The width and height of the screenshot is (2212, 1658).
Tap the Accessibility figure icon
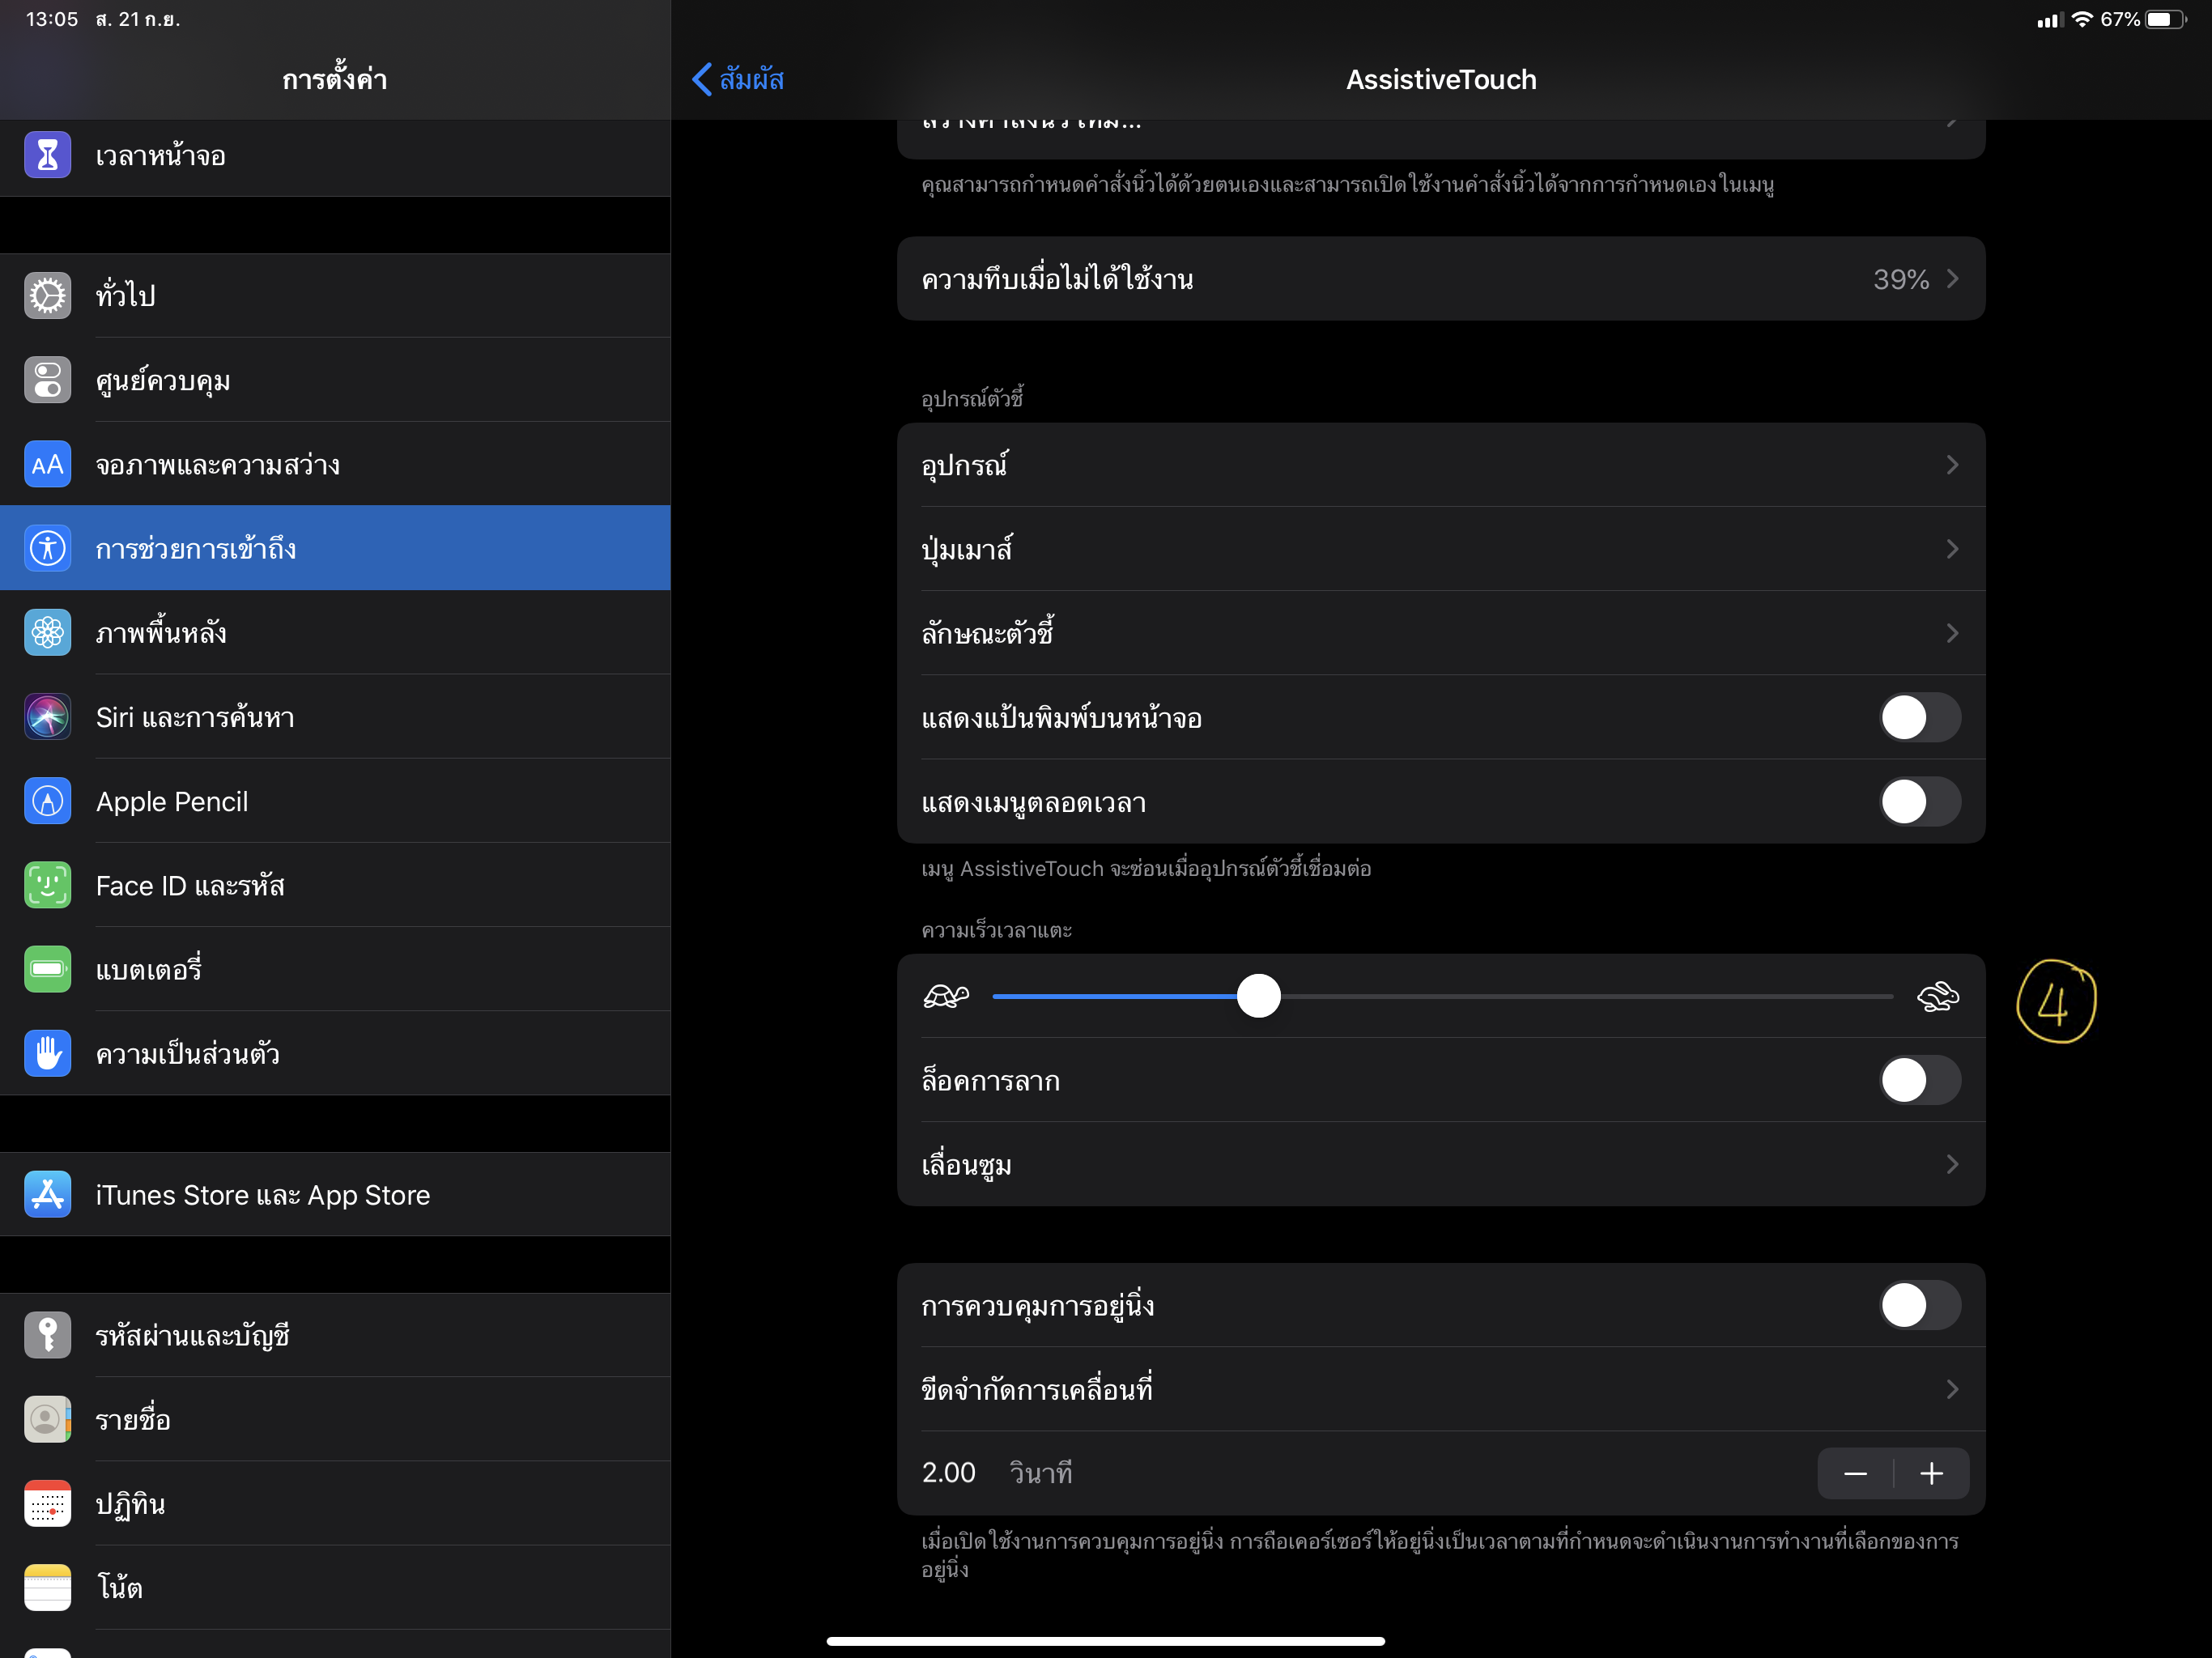click(47, 548)
